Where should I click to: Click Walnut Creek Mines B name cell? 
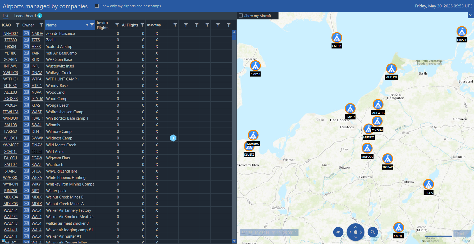[70, 197]
